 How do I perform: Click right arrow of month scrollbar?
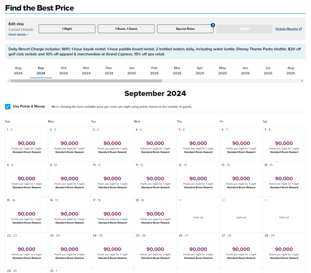[302, 81]
